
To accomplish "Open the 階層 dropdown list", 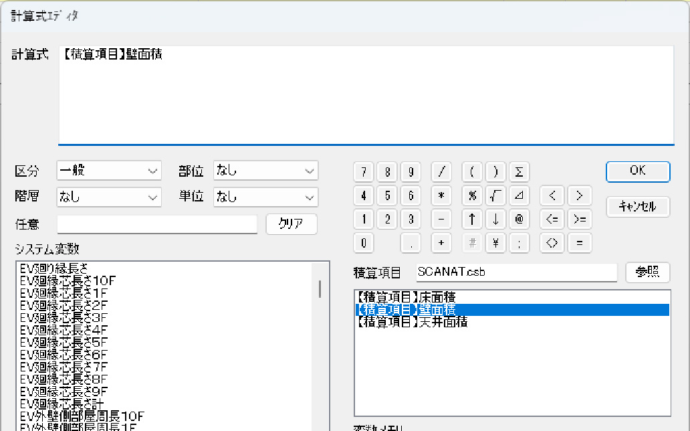I will [x=109, y=197].
